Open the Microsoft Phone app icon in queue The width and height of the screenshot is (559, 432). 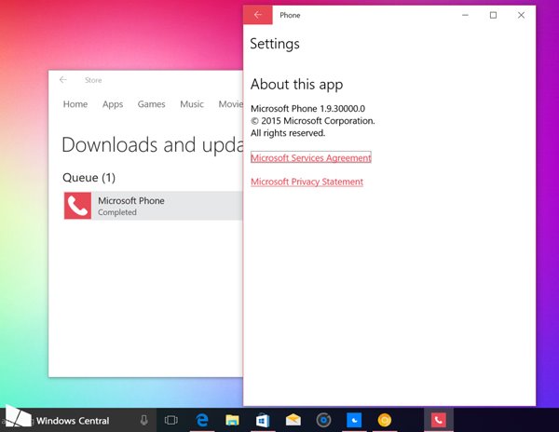pyautogui.click(x=77, y=206)
